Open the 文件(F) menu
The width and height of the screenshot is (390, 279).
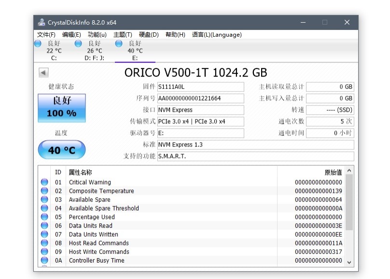click(46, 35)
